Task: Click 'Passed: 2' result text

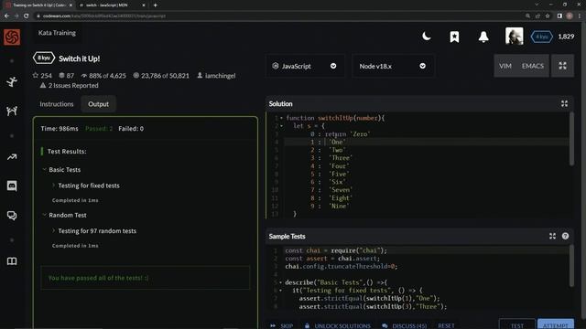Action: pyautogui.click(x=99, y=129)
